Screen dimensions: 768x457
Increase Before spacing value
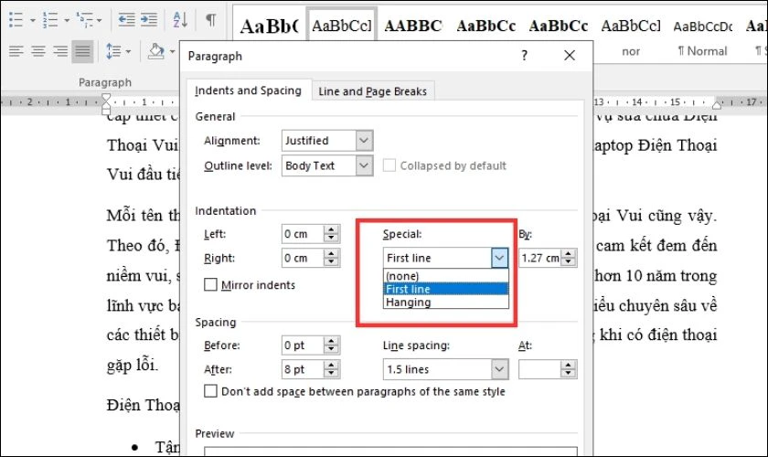332,341
